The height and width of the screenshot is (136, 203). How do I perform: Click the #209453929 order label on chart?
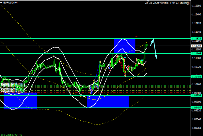pyautogui.click(x=10, y=88)
